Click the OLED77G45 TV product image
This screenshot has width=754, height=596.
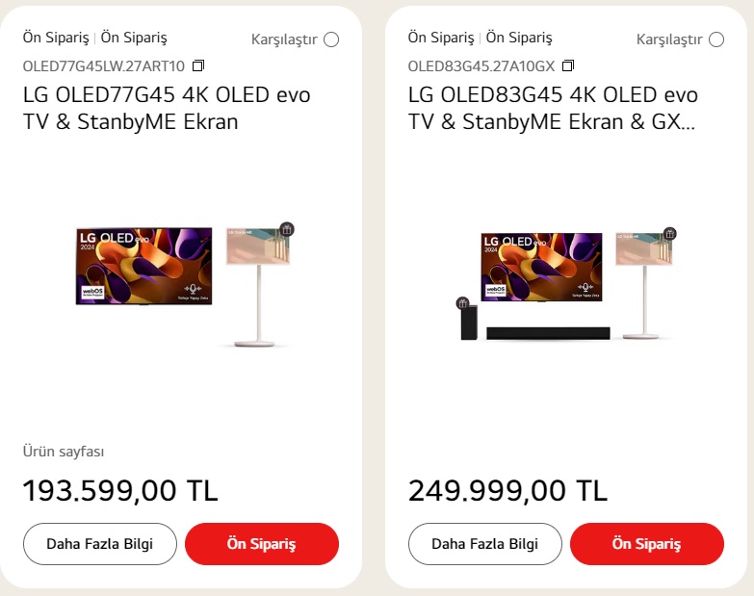tap(143, 267)
